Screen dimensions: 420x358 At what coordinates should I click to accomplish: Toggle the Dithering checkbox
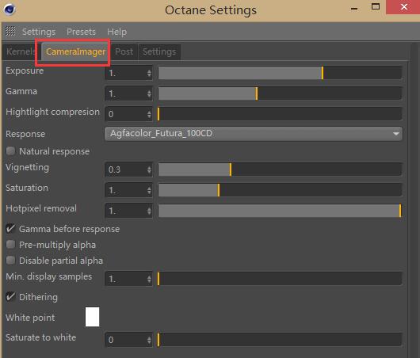[11, 297]
